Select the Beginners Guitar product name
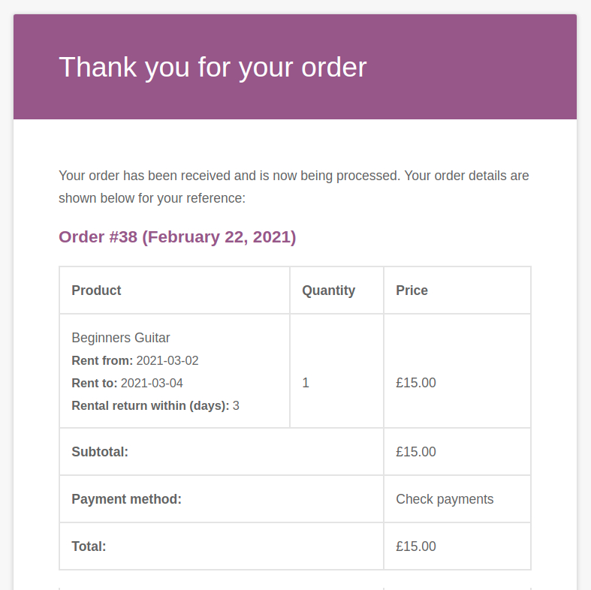The width and height of the screenshot is (591, 590). coord(121,338)
